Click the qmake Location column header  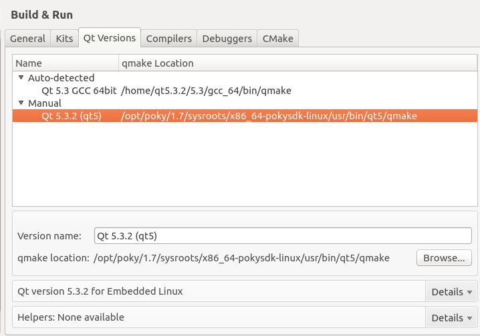click(298, 63)
